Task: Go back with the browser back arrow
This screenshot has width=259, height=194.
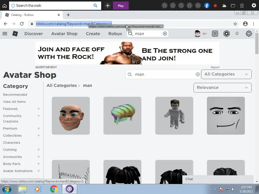Action: tap(6, 24)
